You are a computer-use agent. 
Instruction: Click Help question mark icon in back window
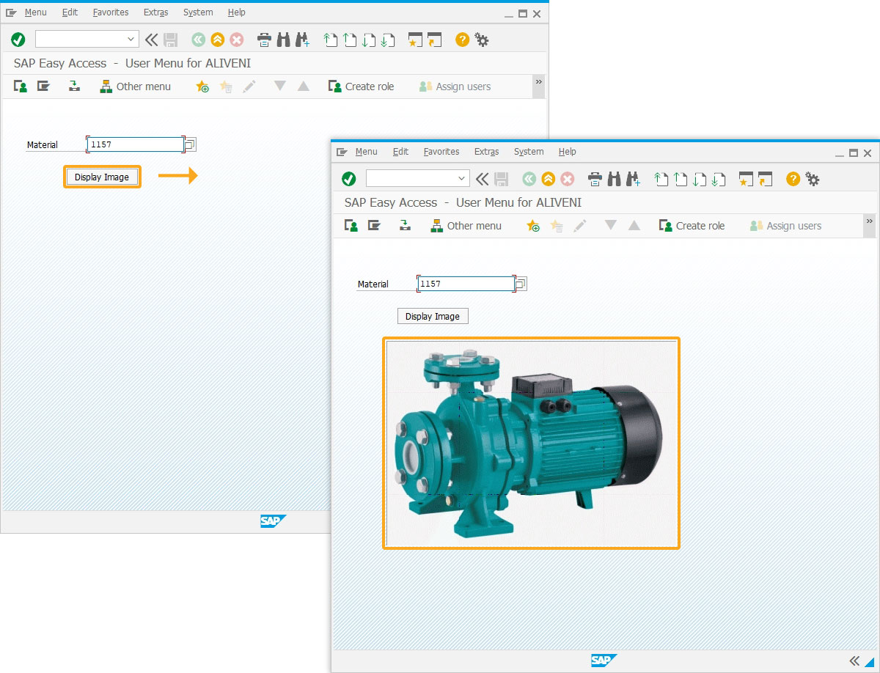pos(462,40)
